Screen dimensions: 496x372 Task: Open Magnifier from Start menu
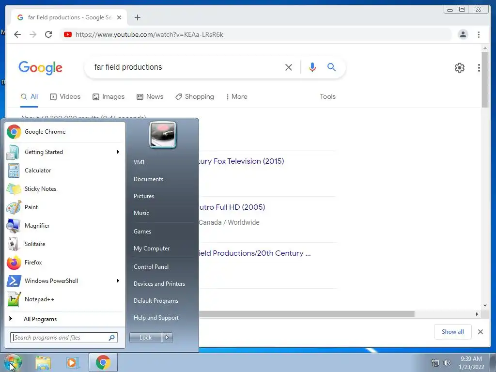(64, 225)
